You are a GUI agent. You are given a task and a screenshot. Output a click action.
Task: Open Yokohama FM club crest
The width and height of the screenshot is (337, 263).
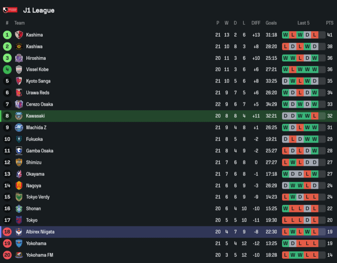click(19, 255)
